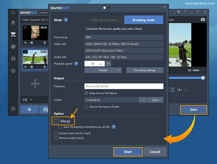Image resolution: width=217 pixels, height=164 pixels.
Task: Play the selected range with the bracket play icon
Action: click(x=179, y=90)
